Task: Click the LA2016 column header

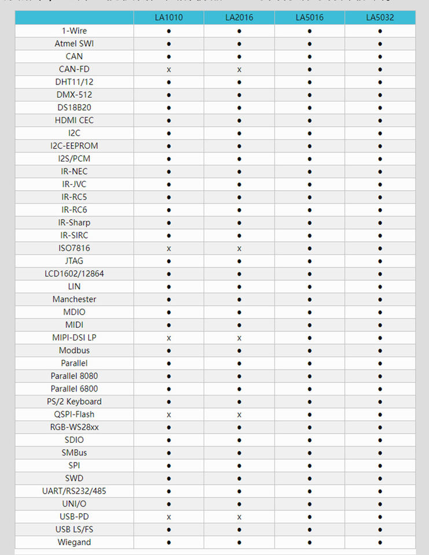Action: point(239,17)
